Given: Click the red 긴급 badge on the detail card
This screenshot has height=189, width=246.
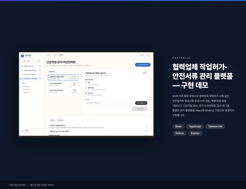Looking at the screenshot, I should [145, 73].
